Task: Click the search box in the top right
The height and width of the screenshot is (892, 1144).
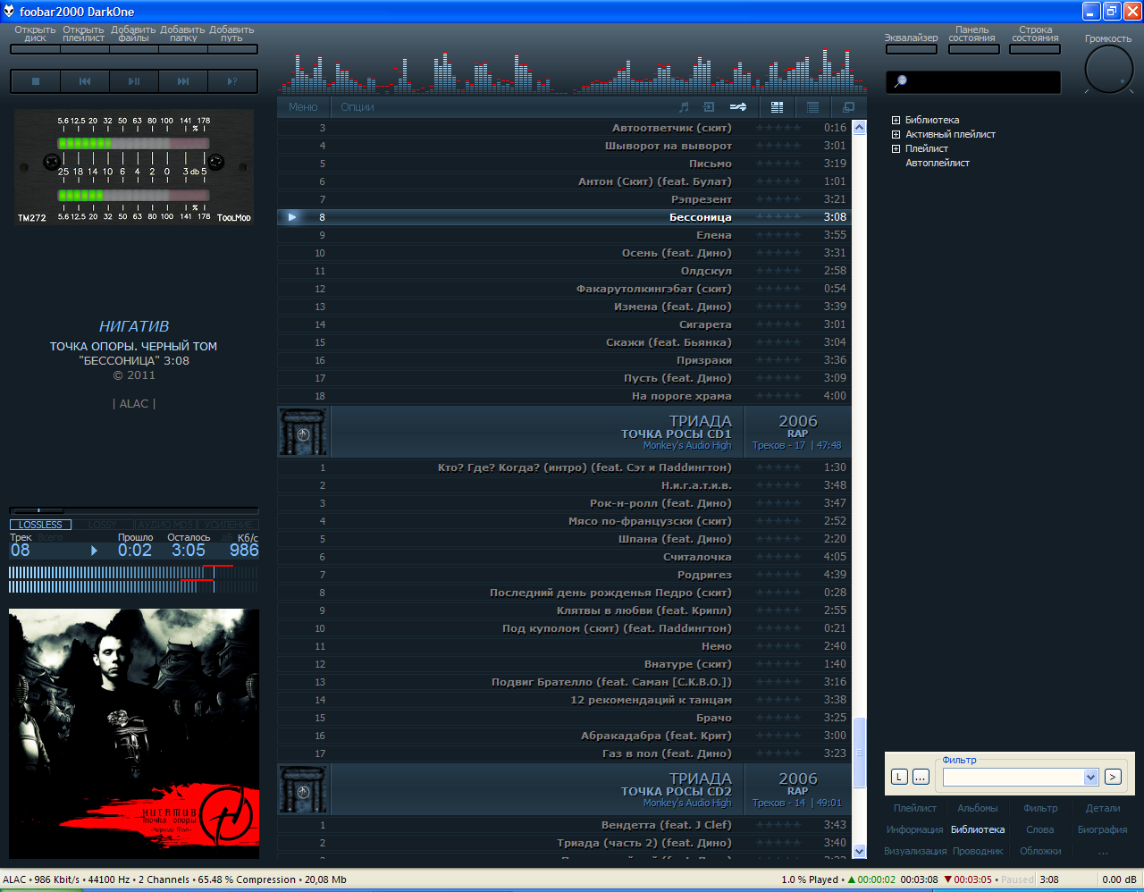Action: click(973, 82)
